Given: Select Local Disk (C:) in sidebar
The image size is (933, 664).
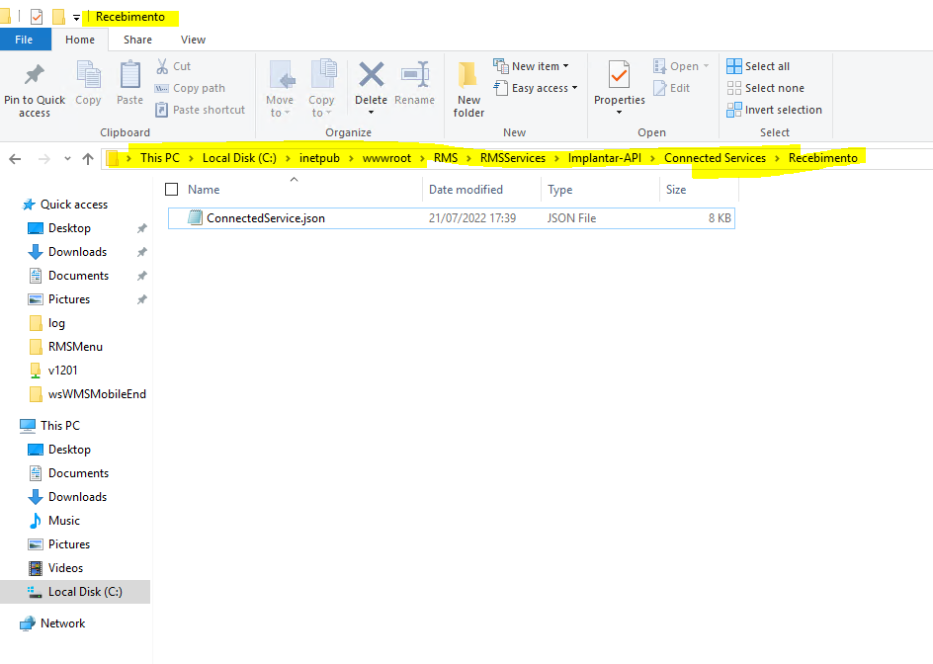Looking at the screenshot, I should [x=75, y=592].
